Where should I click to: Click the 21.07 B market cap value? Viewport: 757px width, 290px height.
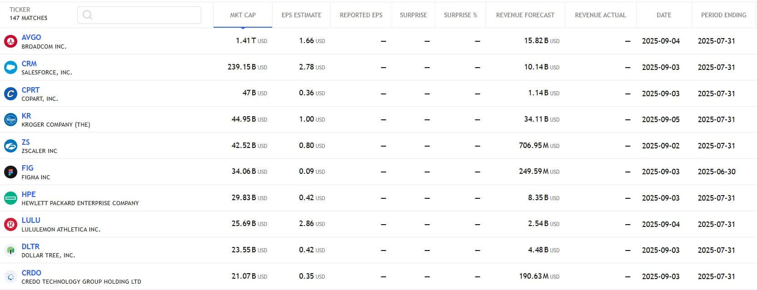(249, 276)
